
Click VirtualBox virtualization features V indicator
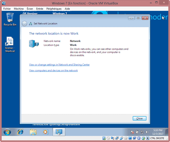click(139, 138)
